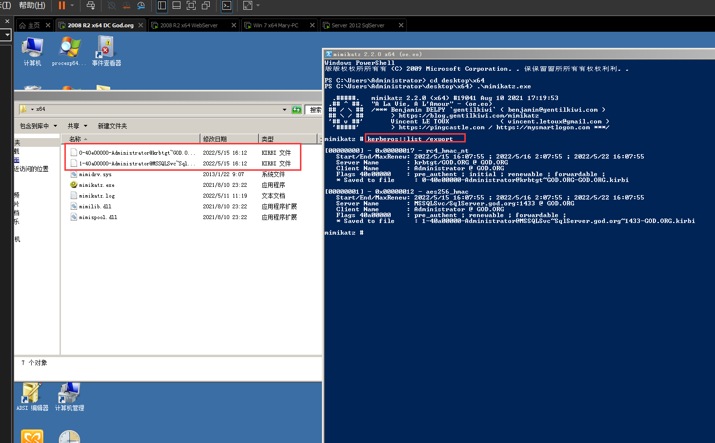This screenshot has height=443, width=715.
Task: Click the mimikatz # prompt input line
Action: [344, 233]
